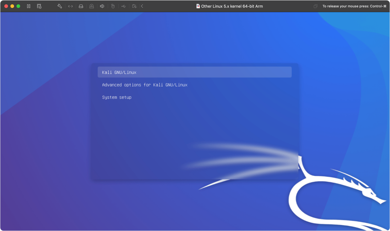Collapse toolbar with left chevron
This screenshot has width=390, height=231.
click(142, 6)
